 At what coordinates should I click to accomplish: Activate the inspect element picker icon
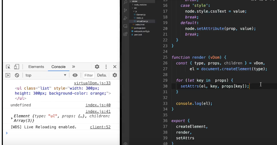pos(8,67)
